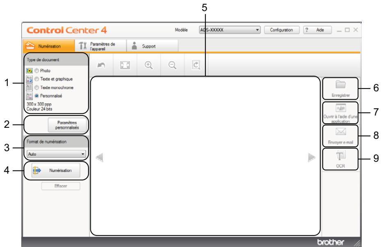Image resolution: width=381 pixels, height=247 pixels.
Task: Click the Envoyer e-mail envelope button
Action: coord(340,136)
